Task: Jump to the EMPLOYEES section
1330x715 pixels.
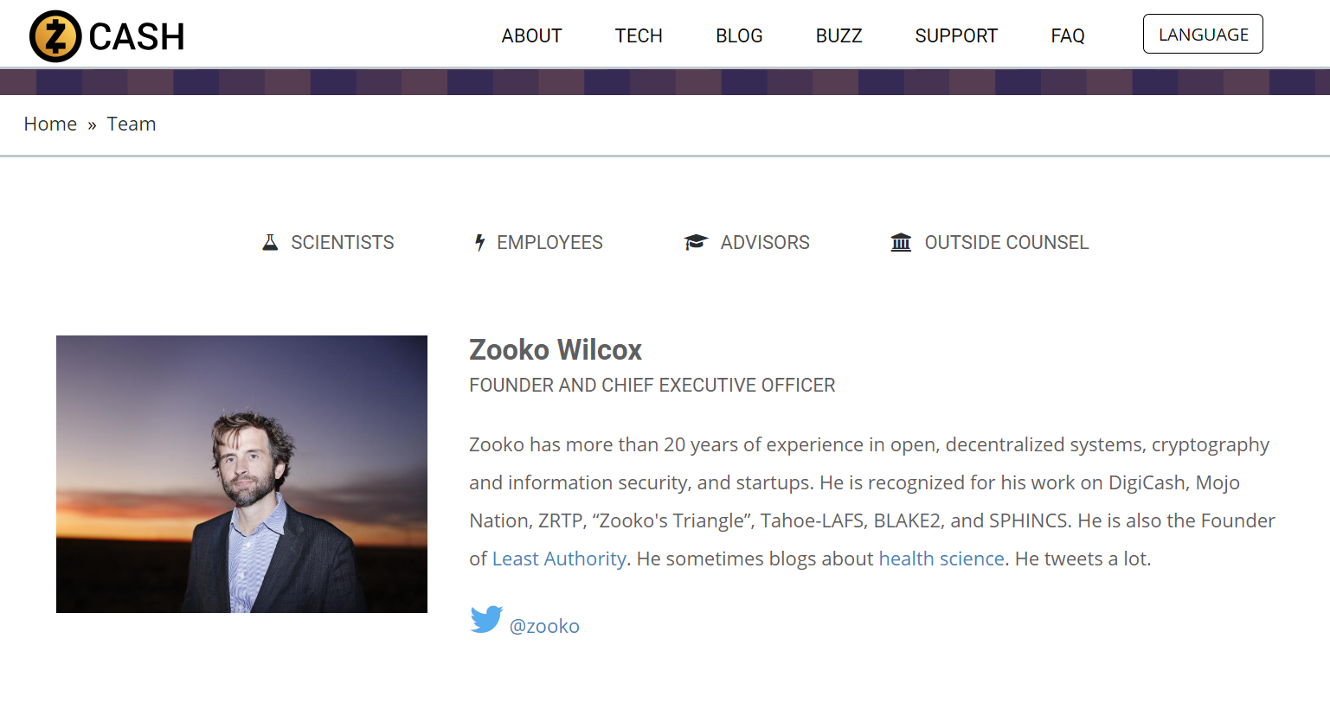Action: point(549,242)
